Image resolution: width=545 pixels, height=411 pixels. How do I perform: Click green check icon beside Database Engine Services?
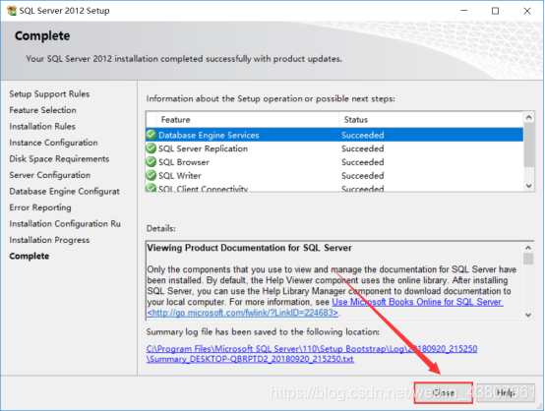(x=151, y=135)
